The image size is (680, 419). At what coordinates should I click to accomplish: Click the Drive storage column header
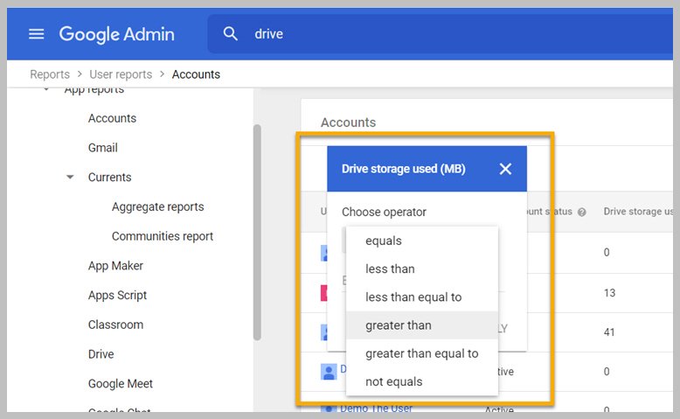coord(638,212)
